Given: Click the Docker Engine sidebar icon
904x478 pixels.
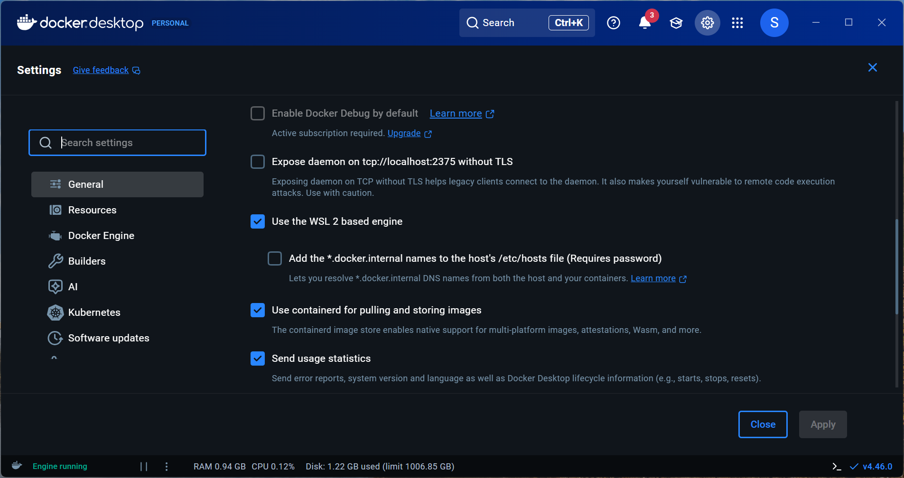Looking at the screenshot, I should [x=56, y=236].
